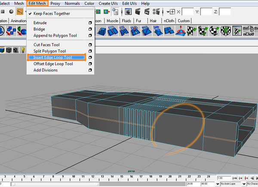This screenshot has height=187, width=258.
Task: Switch to the Custom shelf tab
Action: 184,21
